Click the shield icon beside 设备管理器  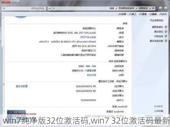pyautogui.click(x=166, y=27)
